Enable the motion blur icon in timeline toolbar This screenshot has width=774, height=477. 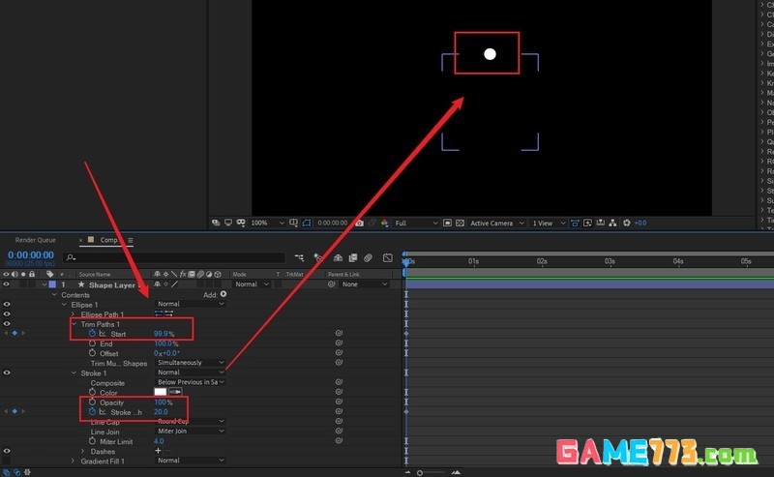(x=368, y=258)
